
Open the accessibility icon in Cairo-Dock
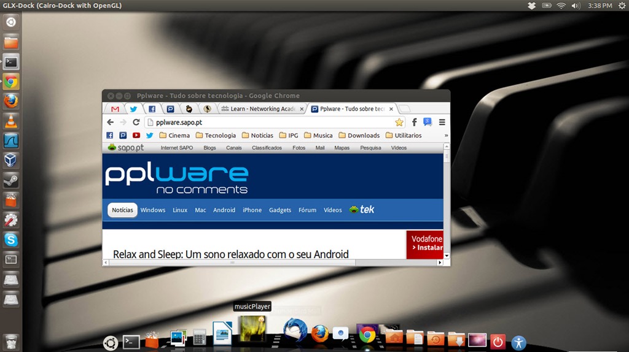click(x=518, y=343)
